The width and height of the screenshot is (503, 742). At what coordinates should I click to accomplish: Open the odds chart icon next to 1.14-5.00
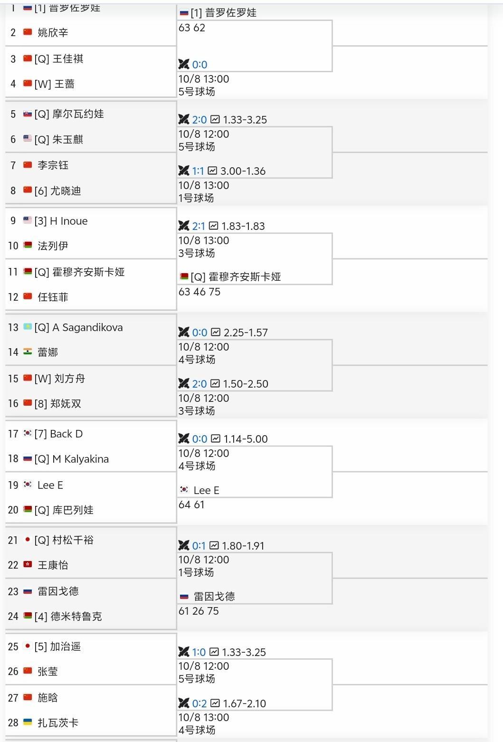pyautogui.click(x=216, y=438)
